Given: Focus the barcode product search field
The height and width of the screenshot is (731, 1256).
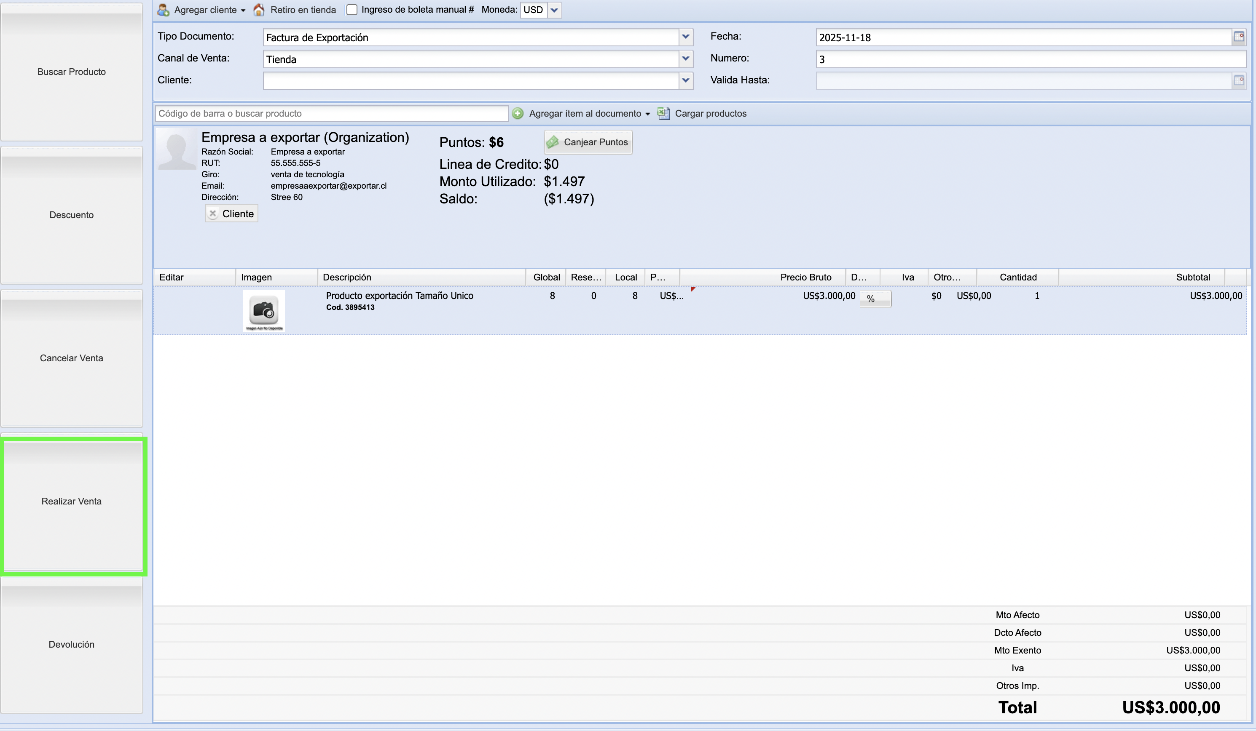Looking at the screenshot, I should 331,114.
